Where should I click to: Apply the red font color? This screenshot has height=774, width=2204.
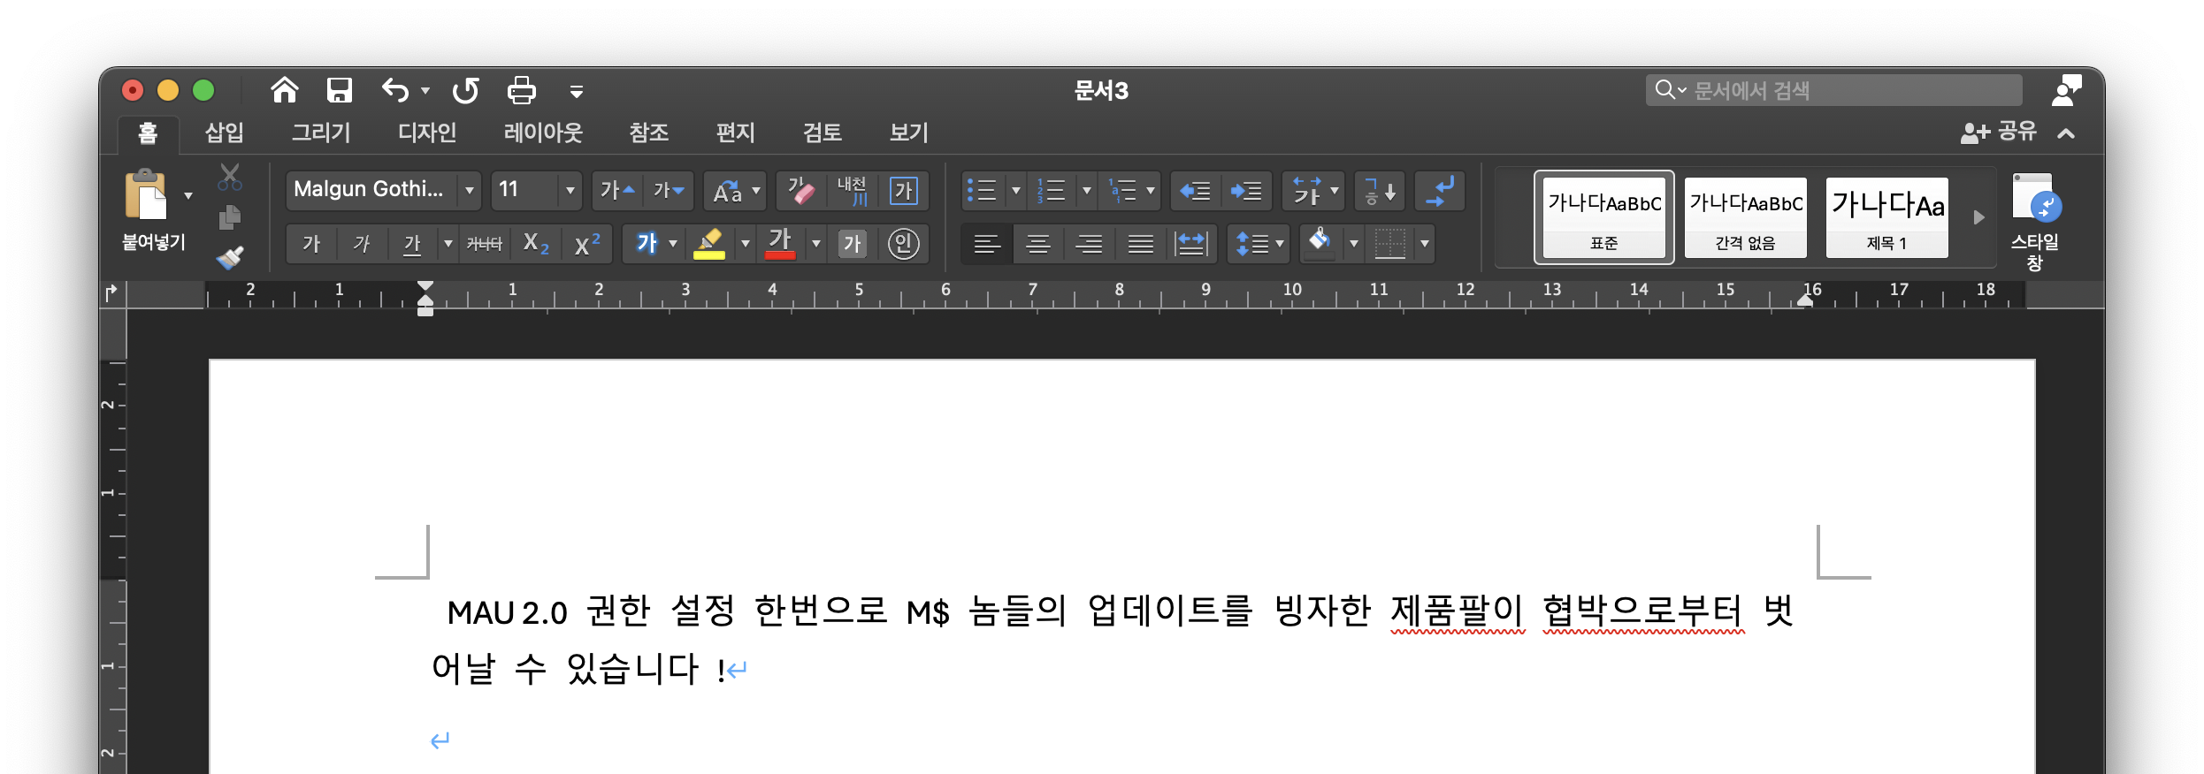tap(779, 243)
